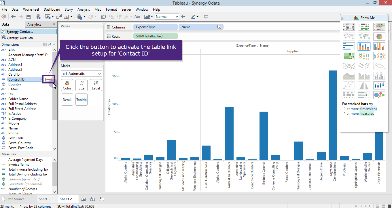
Task: Click the Clear Sheet icon with red X
Action: tap(66, 17)
